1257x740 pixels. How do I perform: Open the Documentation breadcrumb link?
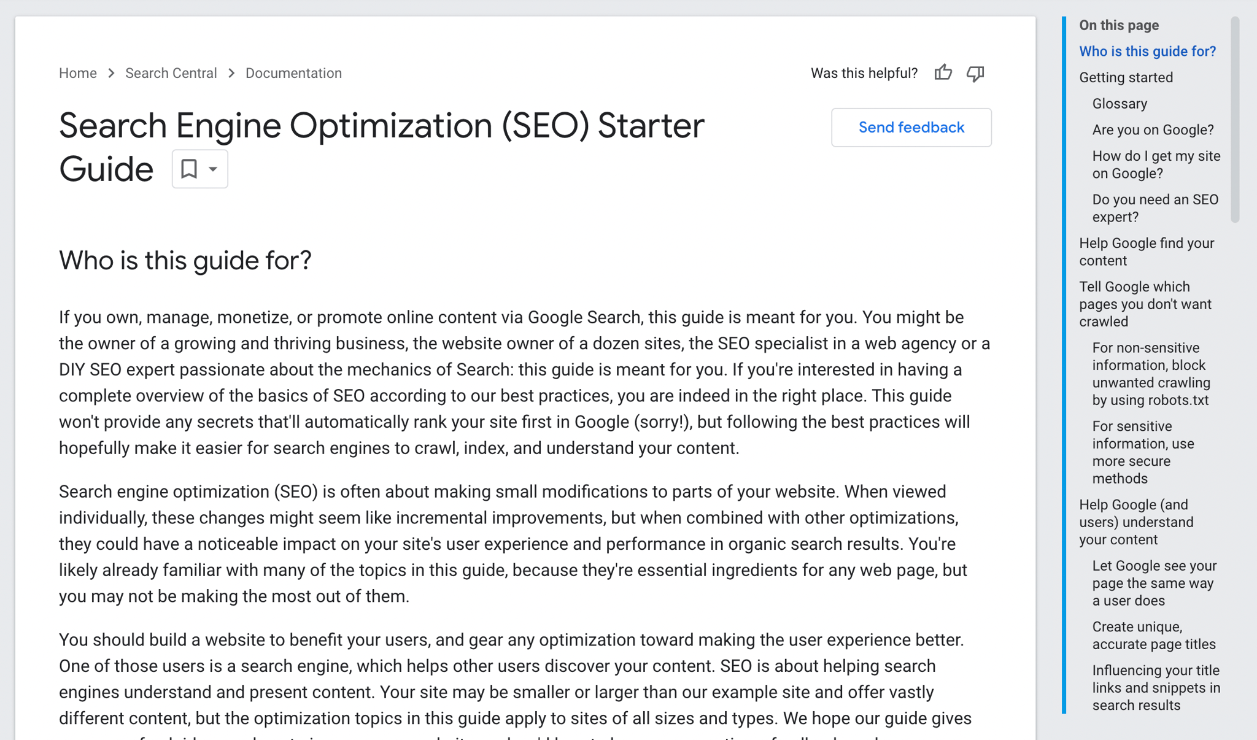(293, 73)
